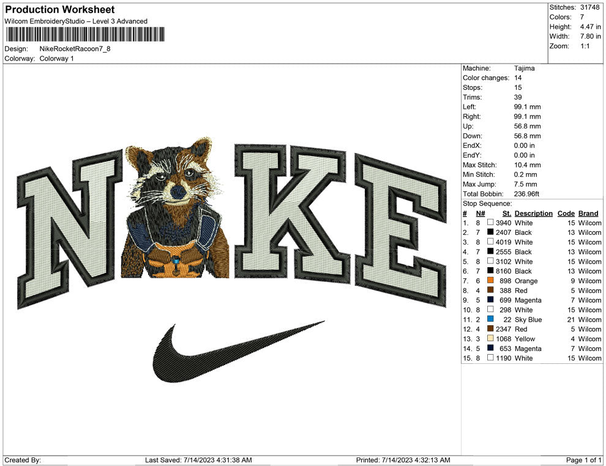Click the pale yellow swatch in stop 13
Viewport: 606px width, 466px height.
pyautogui.click(x=490, y=338)
